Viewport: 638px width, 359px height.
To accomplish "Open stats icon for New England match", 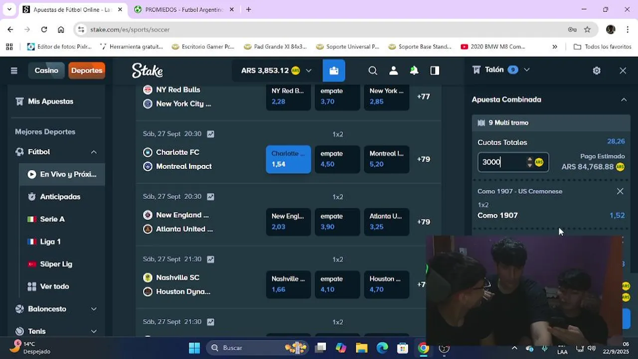I will 210,197.
